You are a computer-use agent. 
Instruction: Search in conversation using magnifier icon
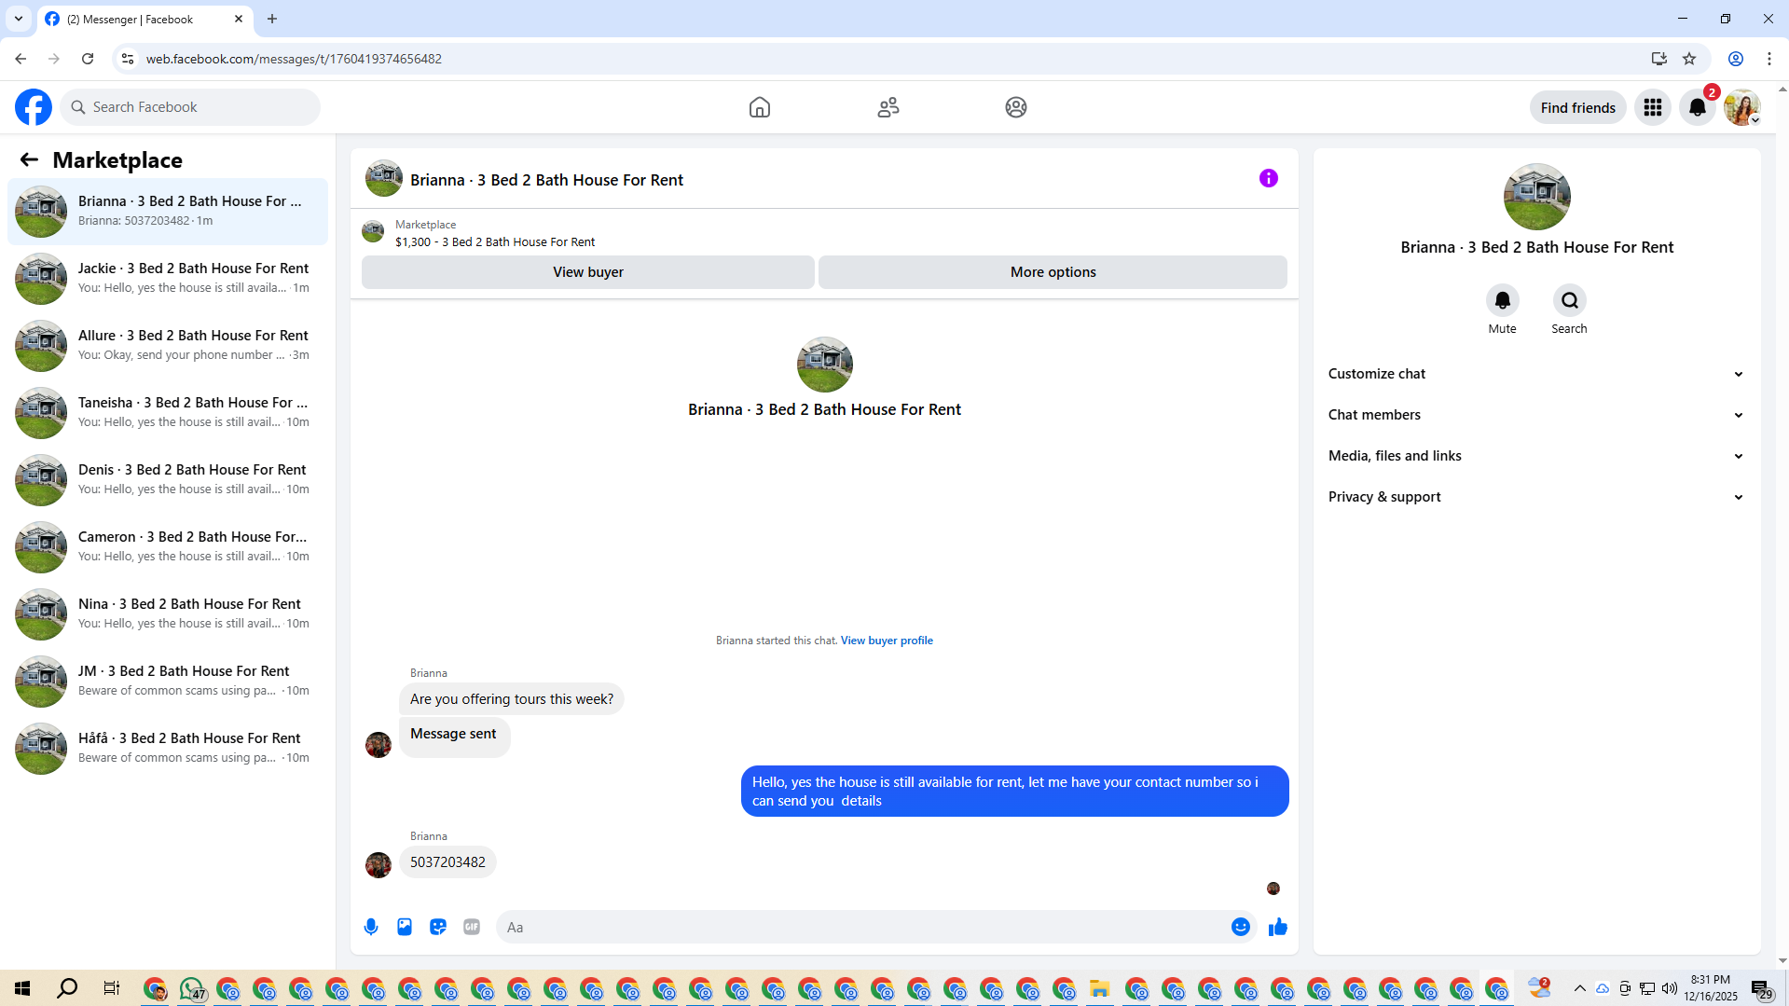[x=1570, y=300]
